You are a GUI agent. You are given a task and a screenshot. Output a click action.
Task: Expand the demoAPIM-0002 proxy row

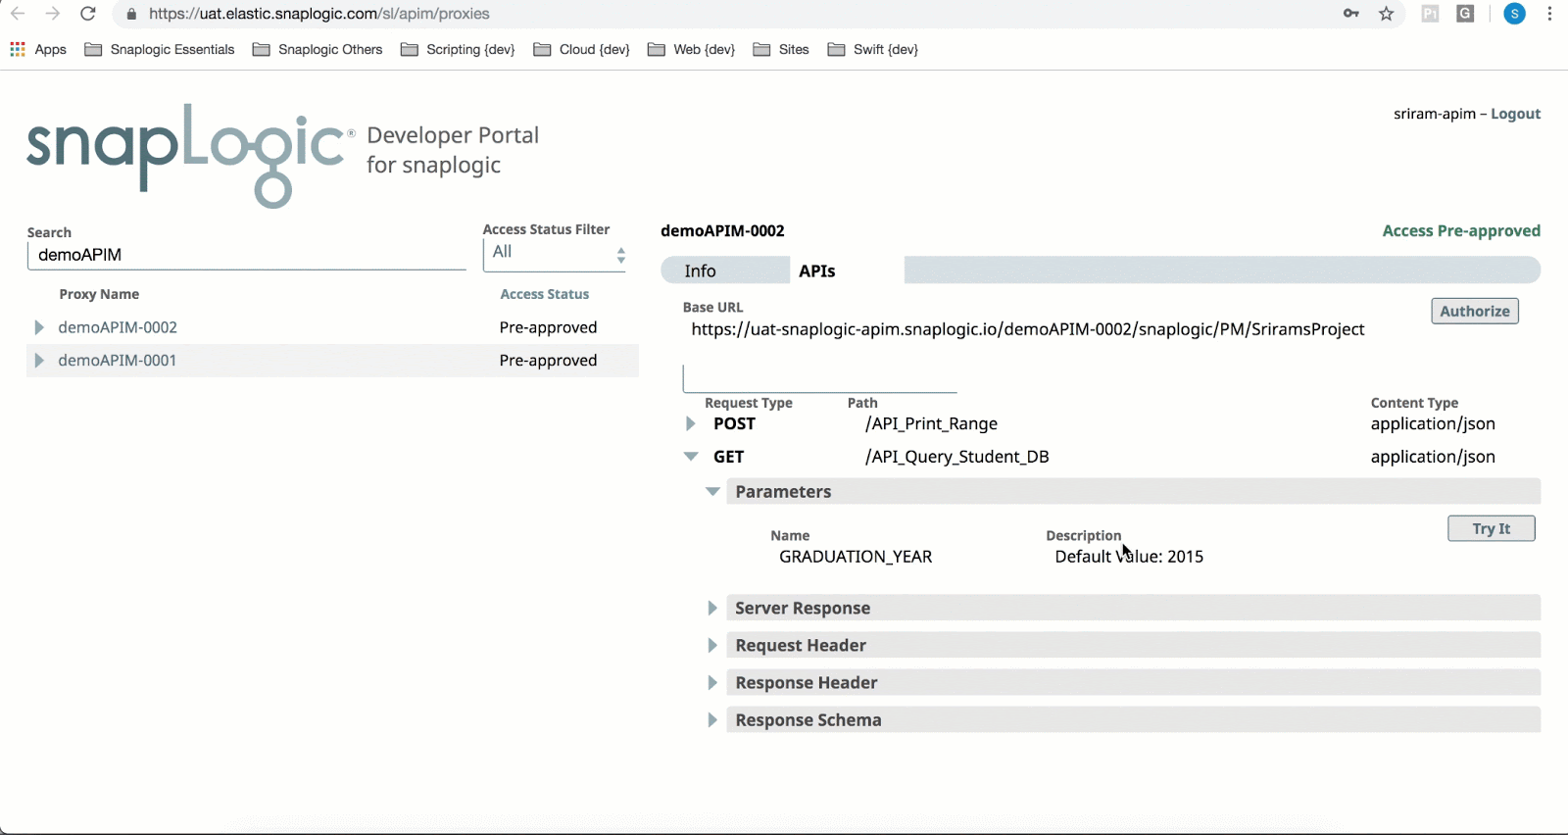(39, 327)
